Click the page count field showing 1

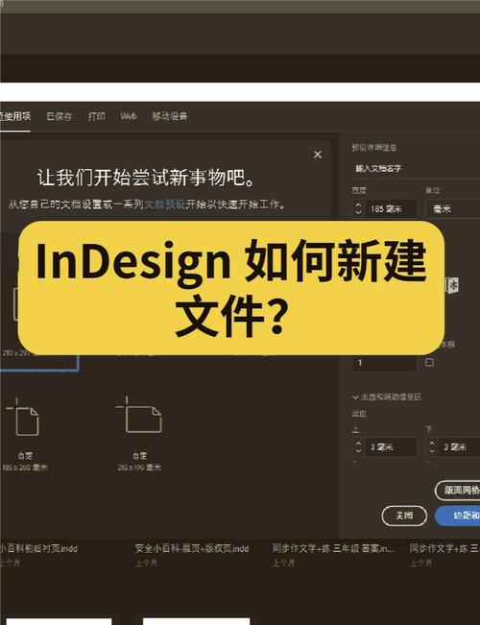click(385, 363)
